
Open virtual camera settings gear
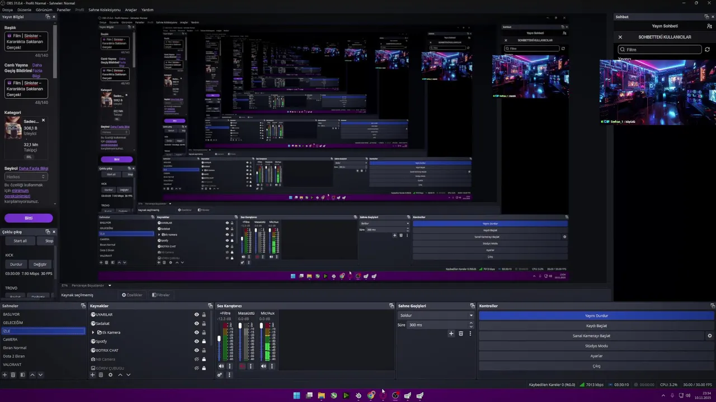[710, 336]
